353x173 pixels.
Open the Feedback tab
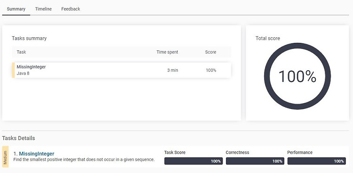71,9
